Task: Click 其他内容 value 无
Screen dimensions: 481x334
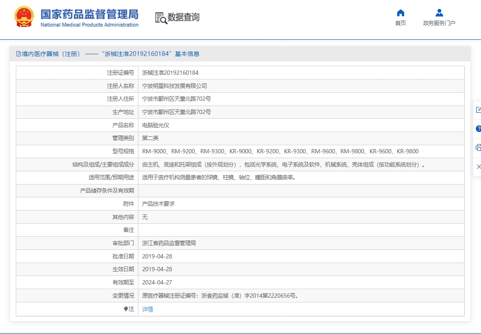Action: (145, 217)
